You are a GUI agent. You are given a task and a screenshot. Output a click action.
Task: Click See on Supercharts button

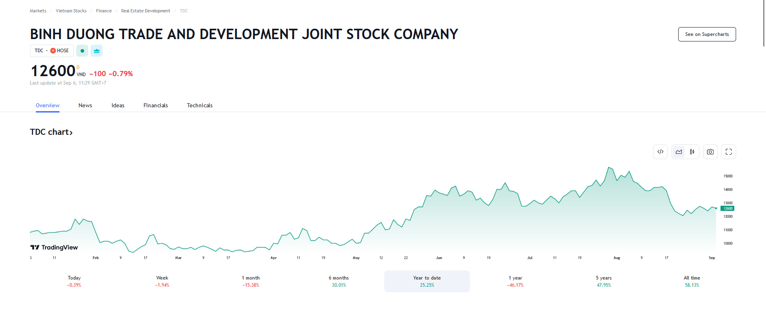[707, 34]
